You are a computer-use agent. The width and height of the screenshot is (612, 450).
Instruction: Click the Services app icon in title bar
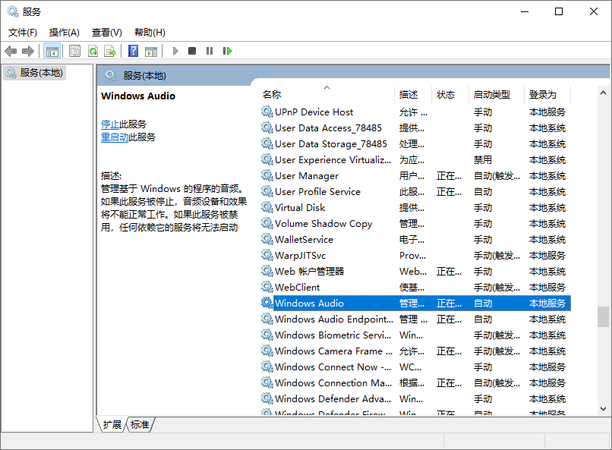[x=13, y=11]
